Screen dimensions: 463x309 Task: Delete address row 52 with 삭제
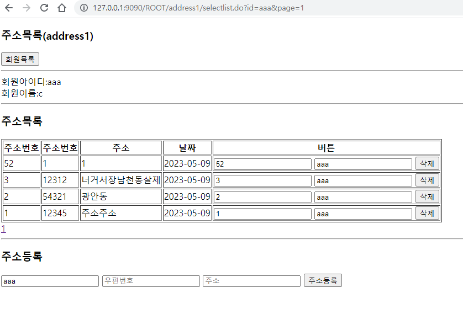[x=427, y=164]
